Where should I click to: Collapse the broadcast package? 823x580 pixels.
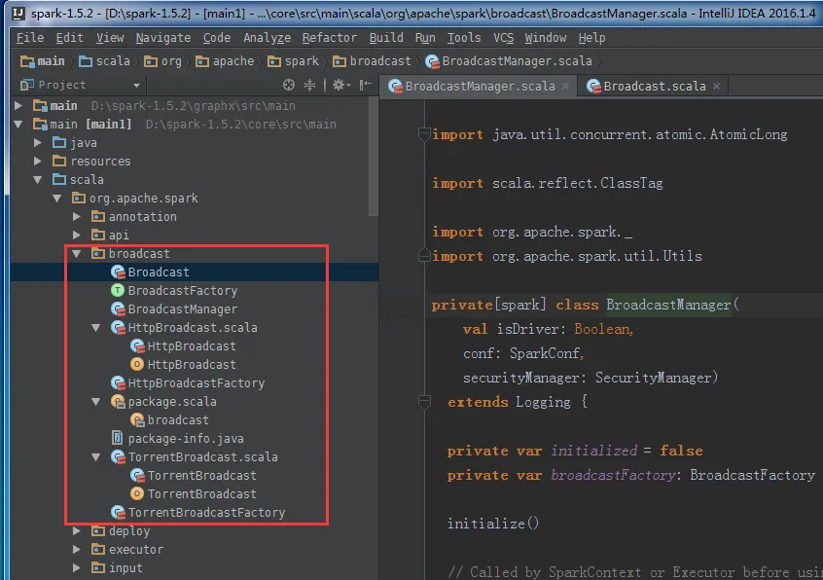coord(77,254)
